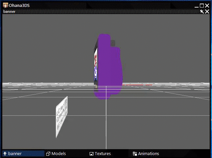The height and width of the screenshot is (158, 212).
Task: Open the Models tab
Action: point(56,153)
